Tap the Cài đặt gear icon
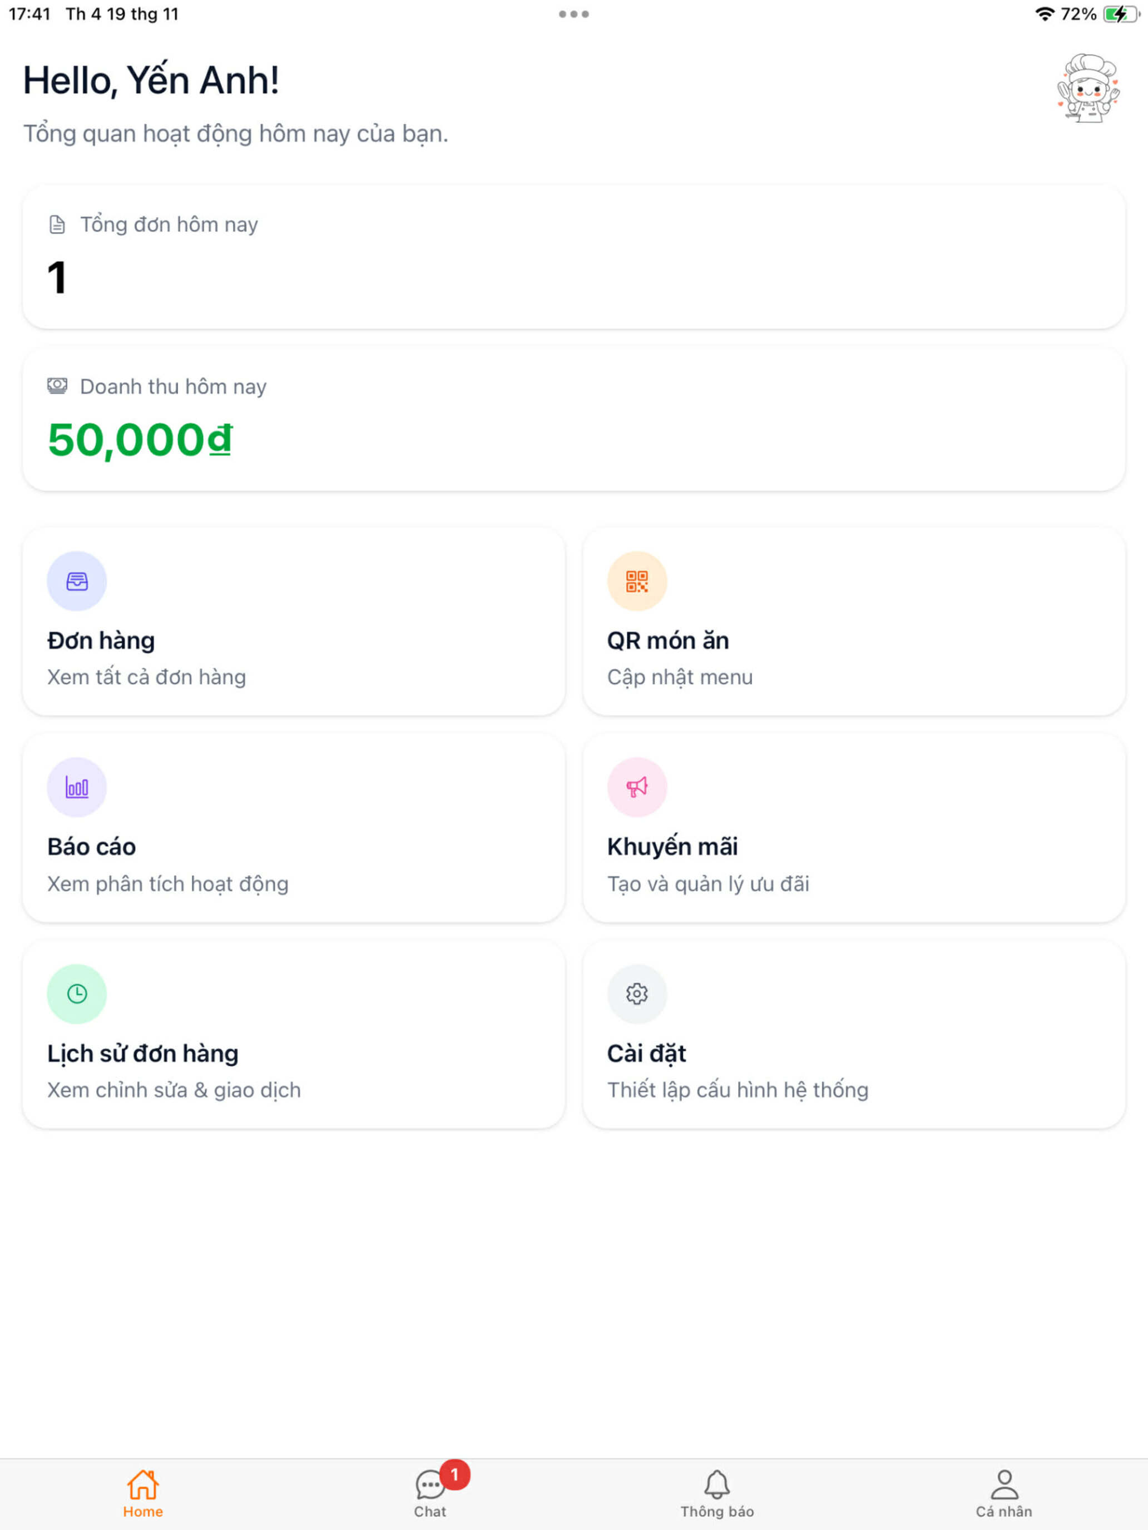Viewport: 1148px width, 1530px height. pos(637,994)
